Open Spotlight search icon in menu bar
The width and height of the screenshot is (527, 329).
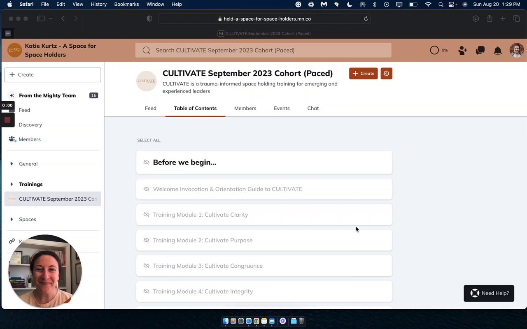tap(441, 4)
